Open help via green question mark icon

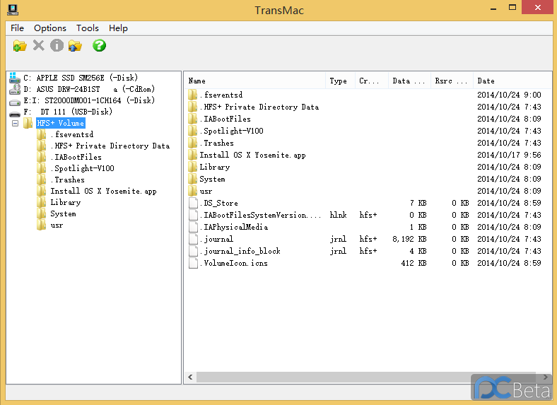[100, 46]
